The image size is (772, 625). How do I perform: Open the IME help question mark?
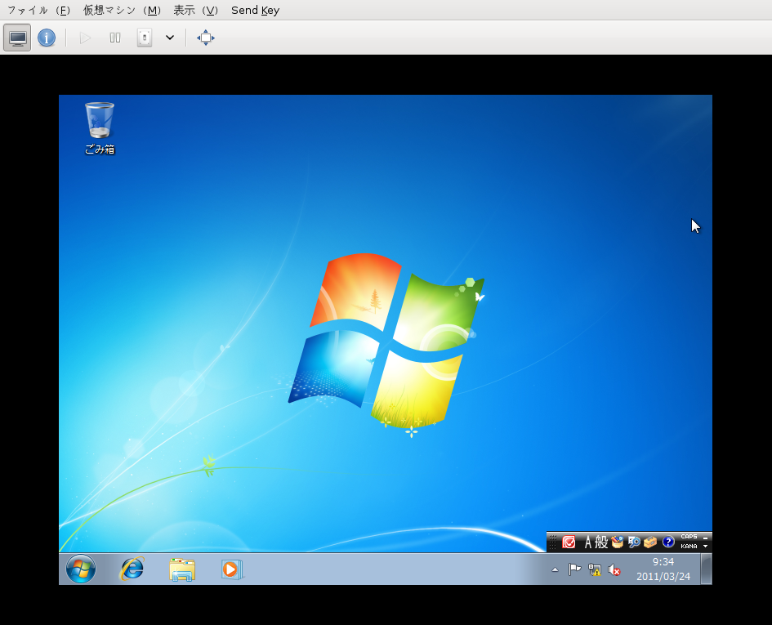[x=668, y=542]
